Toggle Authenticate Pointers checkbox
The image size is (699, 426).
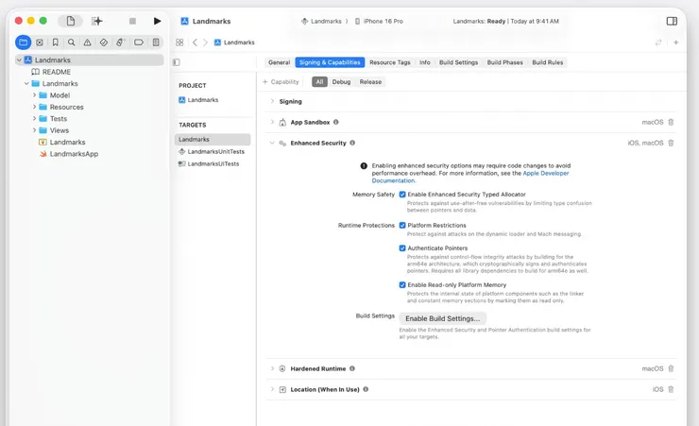click(x=402, y=248)
